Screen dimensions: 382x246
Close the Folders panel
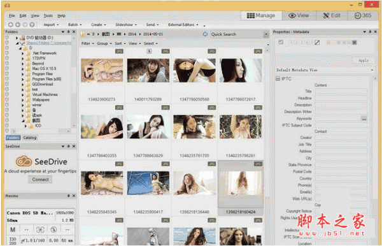click(74, 32)
